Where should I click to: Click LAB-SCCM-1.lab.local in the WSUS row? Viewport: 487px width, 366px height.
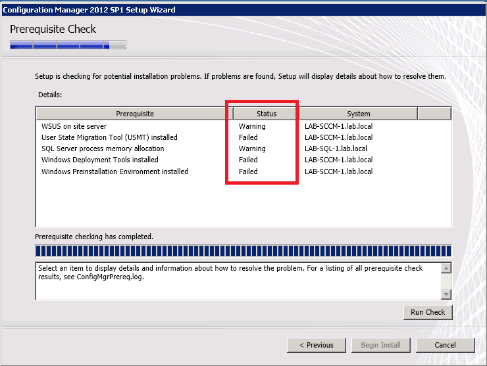coord(338,126)
